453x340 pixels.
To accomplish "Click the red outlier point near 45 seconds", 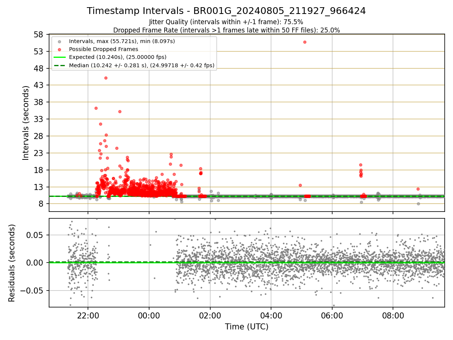I will click(x=106, y=78).
